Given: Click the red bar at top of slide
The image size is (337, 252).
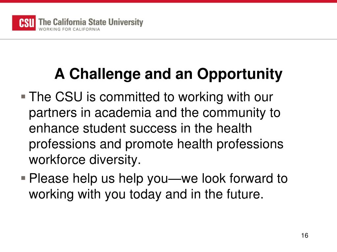Looking at the screenshot, I should coord(168,1).
